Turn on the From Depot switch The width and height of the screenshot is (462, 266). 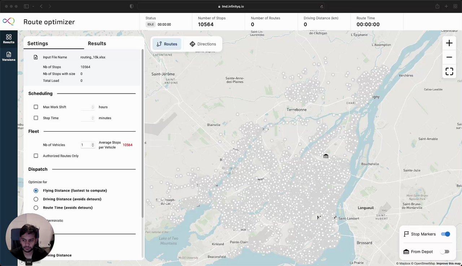coord(445,252)
